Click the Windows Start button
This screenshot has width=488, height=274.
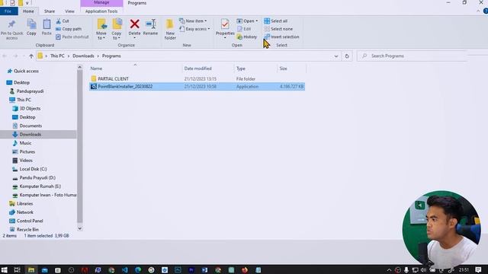pos(4,269)
